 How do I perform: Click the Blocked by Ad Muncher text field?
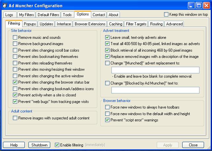tap(155, 90)
